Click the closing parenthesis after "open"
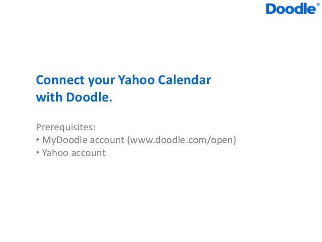Image resolution: width=322 pixels, height=242 pixels. [x=234, y=141]
